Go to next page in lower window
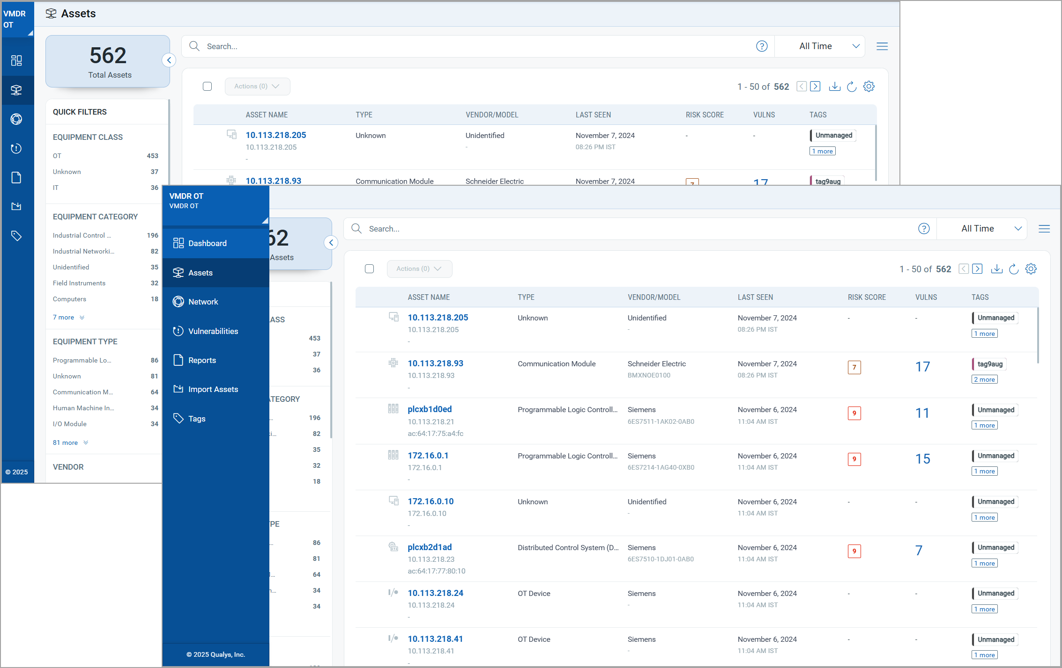 [x=977, y=269]
